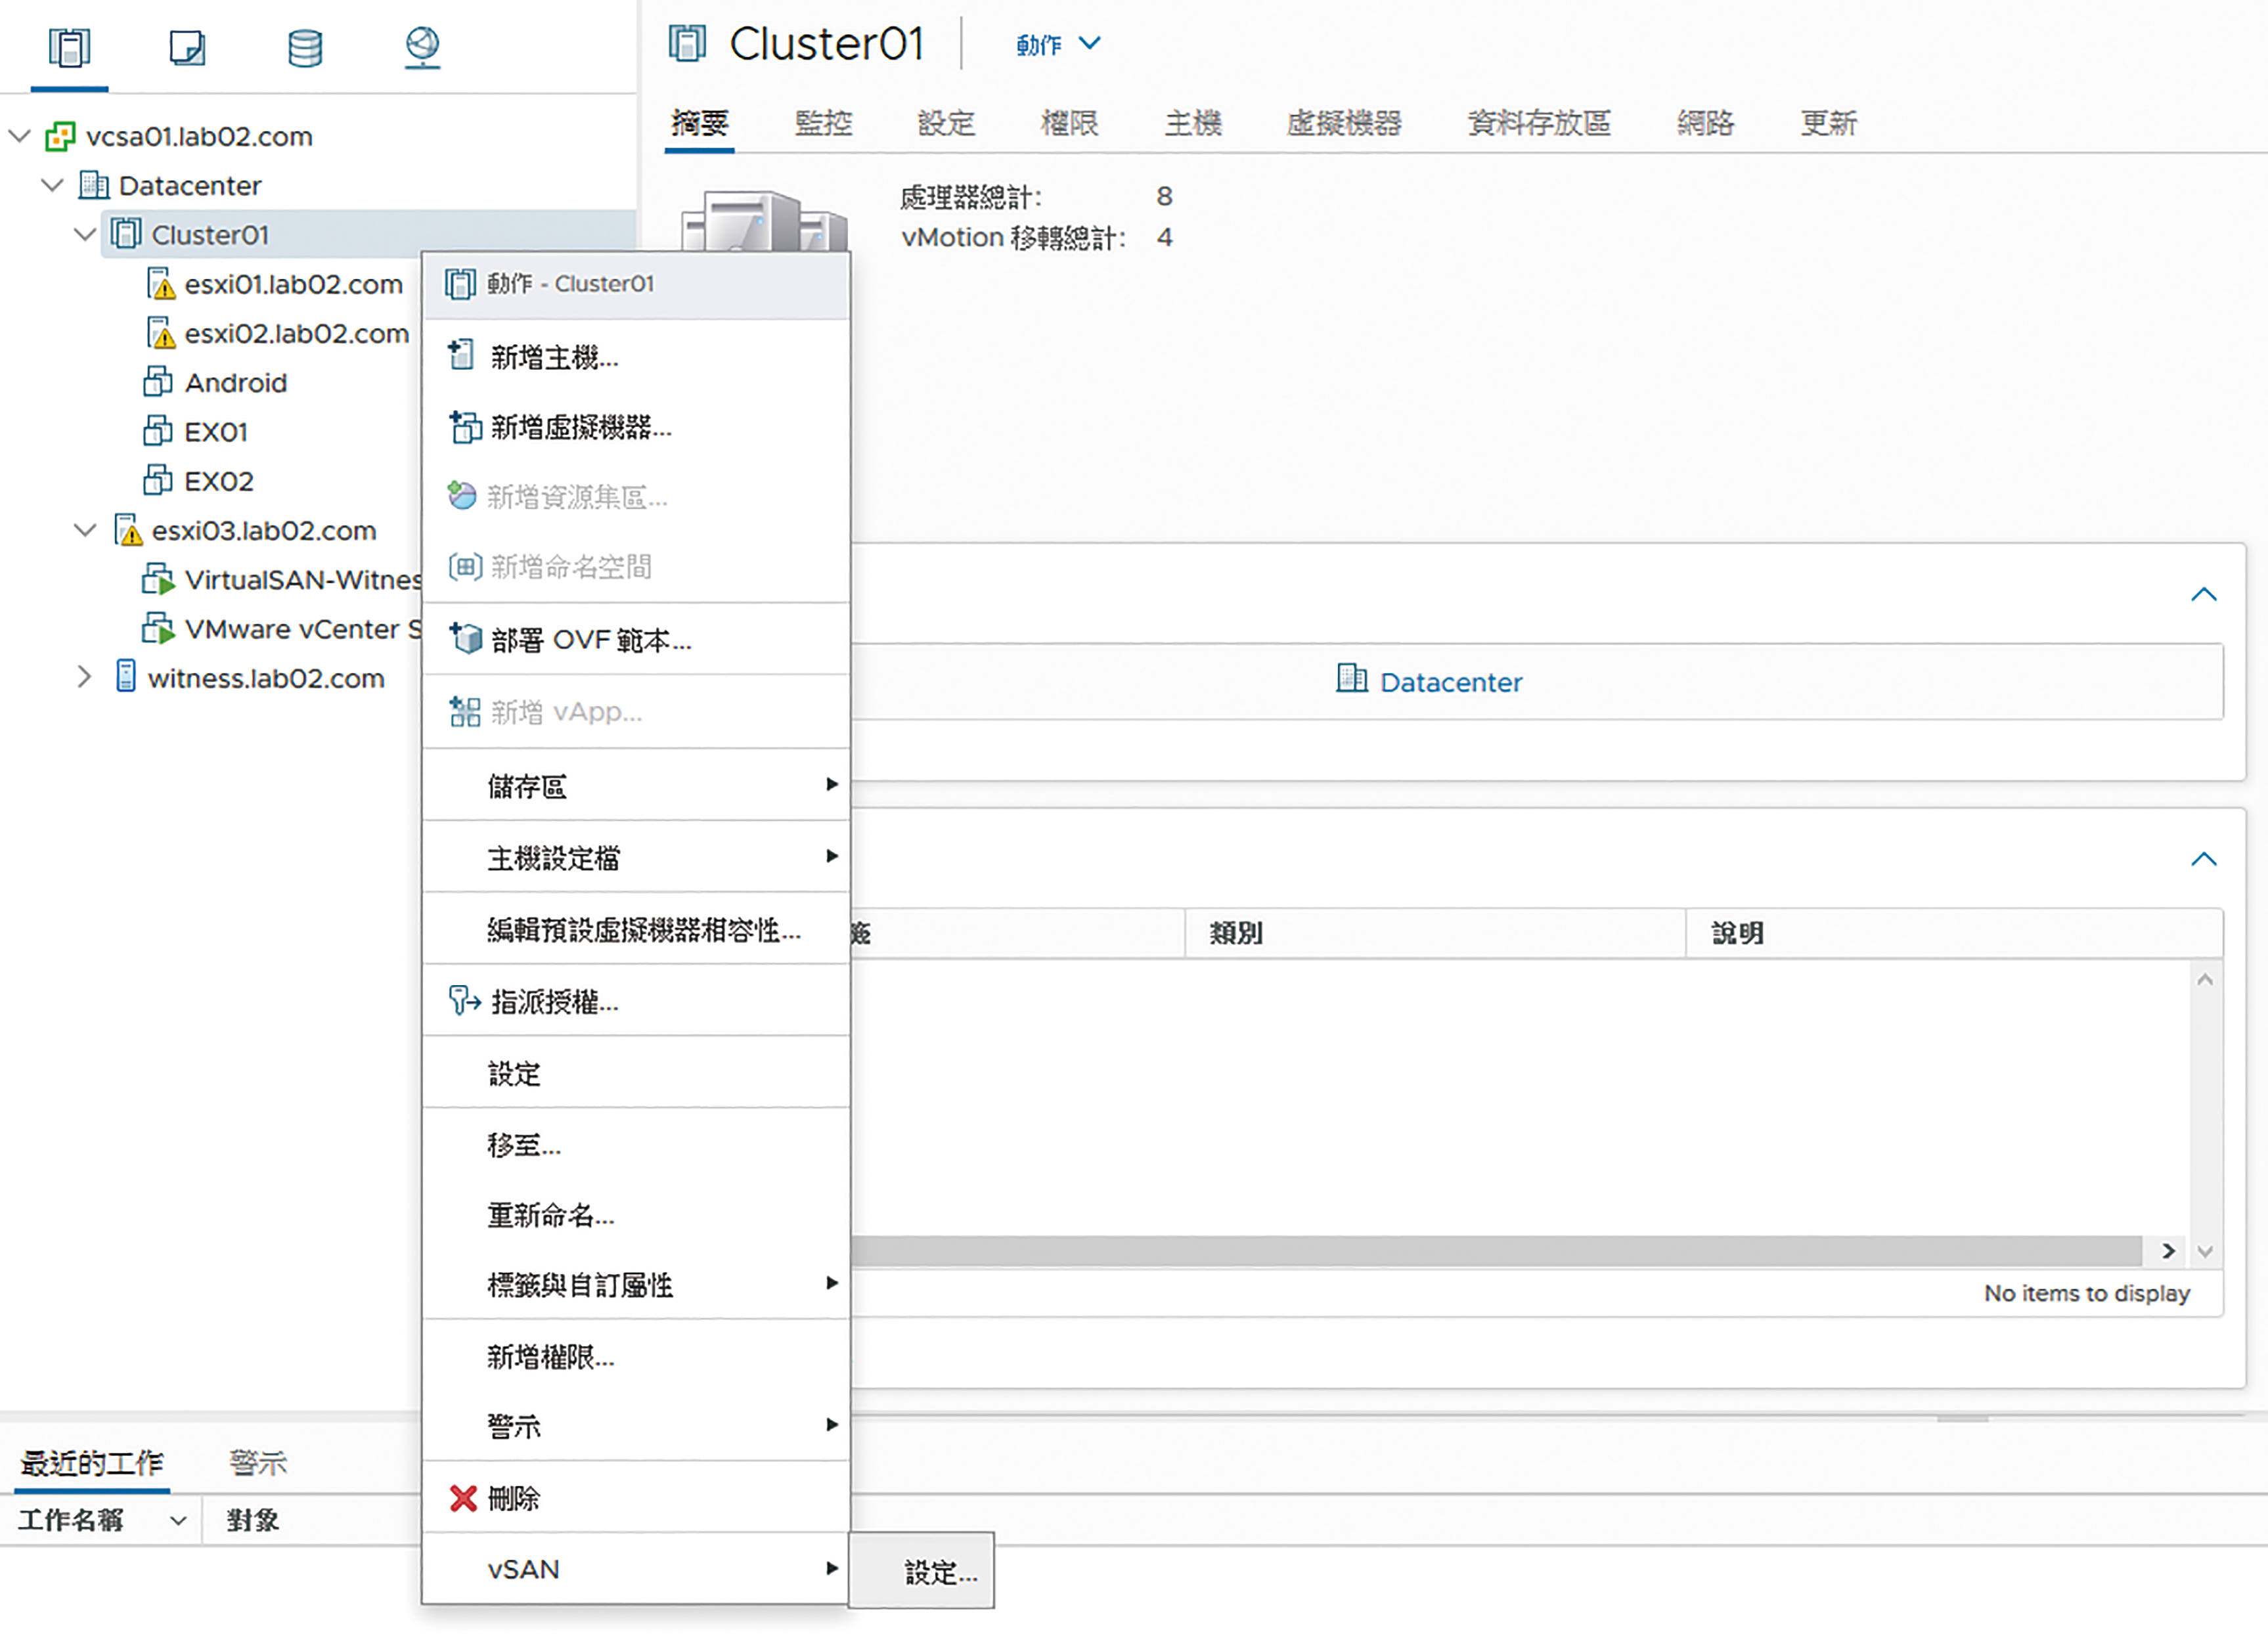
Task: Open Storage inventory view icon
Action: click(305, 47)
